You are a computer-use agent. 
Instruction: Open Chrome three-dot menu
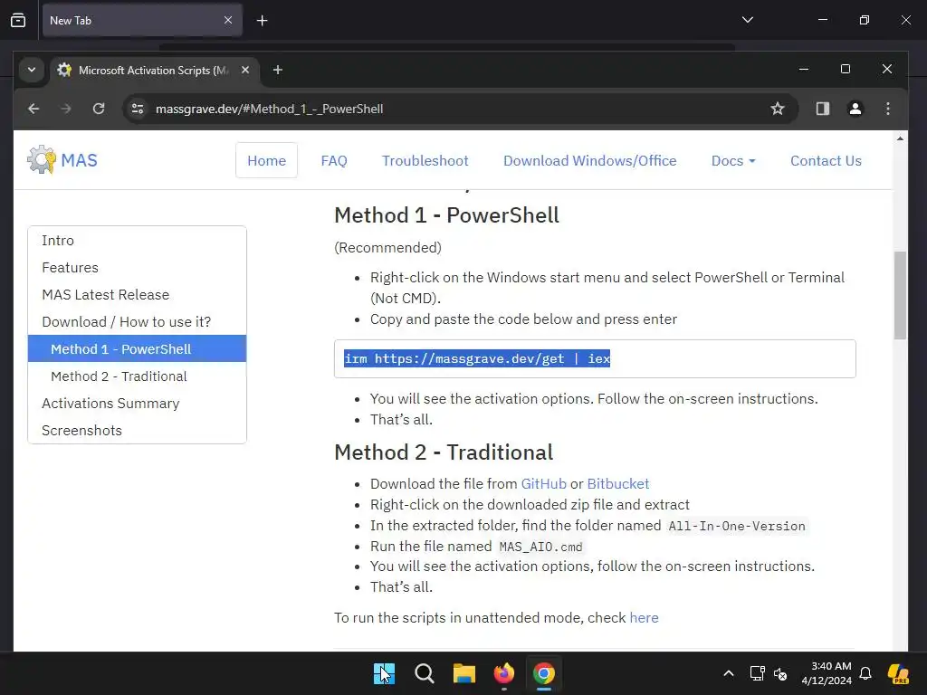887,109
